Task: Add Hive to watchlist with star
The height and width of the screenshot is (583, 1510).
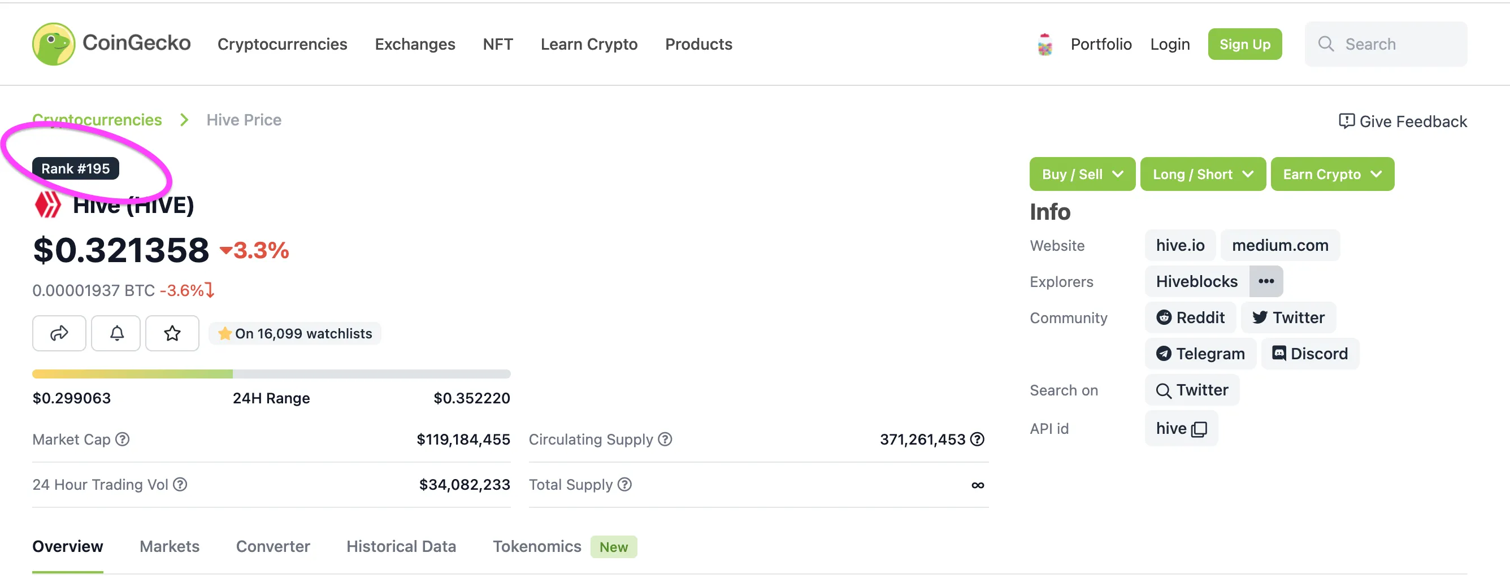Action: click(x=172, y=333)
